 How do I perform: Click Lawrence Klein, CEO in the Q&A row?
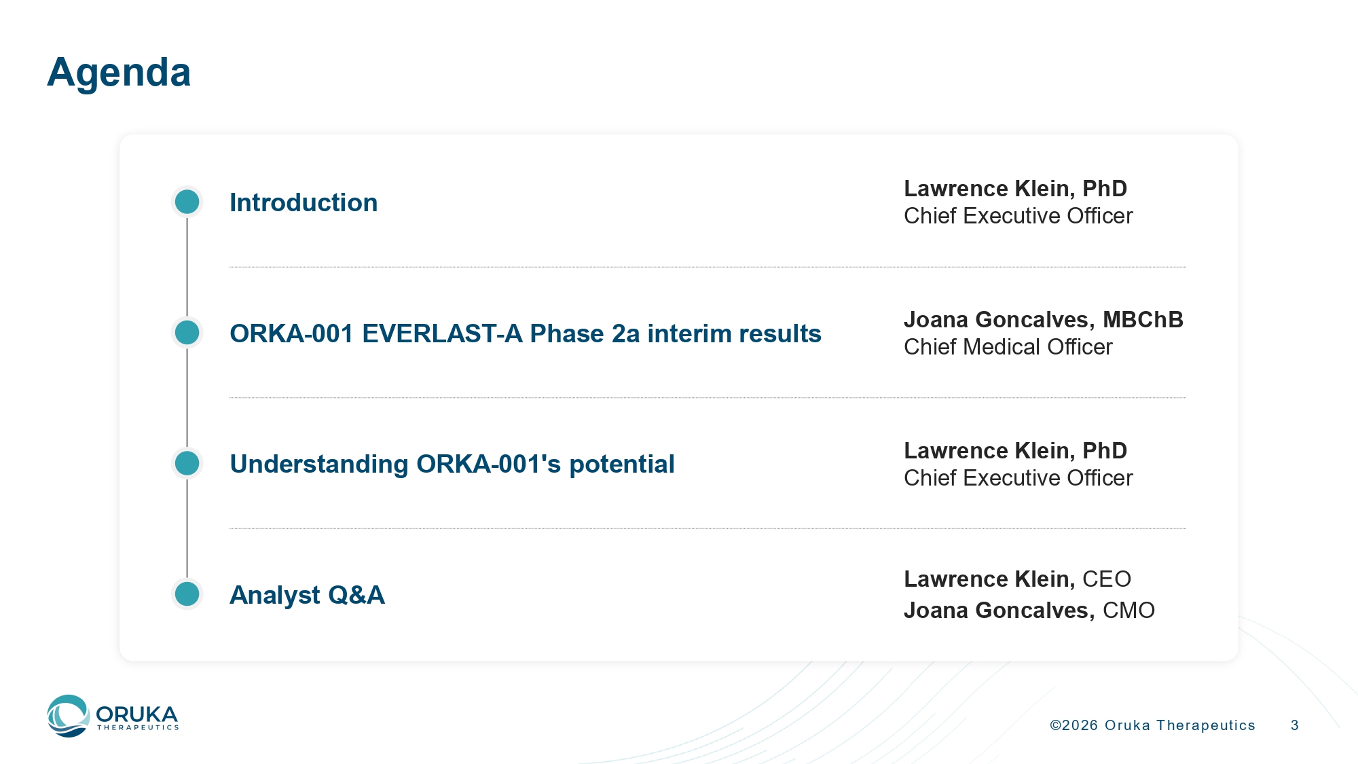tap(1016, 579)
